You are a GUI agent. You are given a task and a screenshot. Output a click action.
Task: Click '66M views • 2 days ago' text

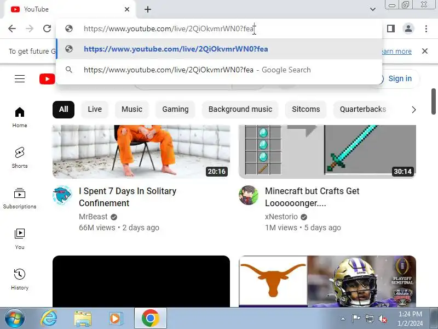[119, 228]
